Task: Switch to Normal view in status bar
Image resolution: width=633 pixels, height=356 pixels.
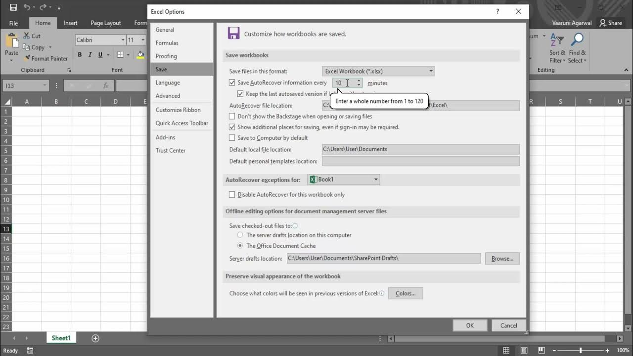Action: pyautogui.click(x=506, y=351)
